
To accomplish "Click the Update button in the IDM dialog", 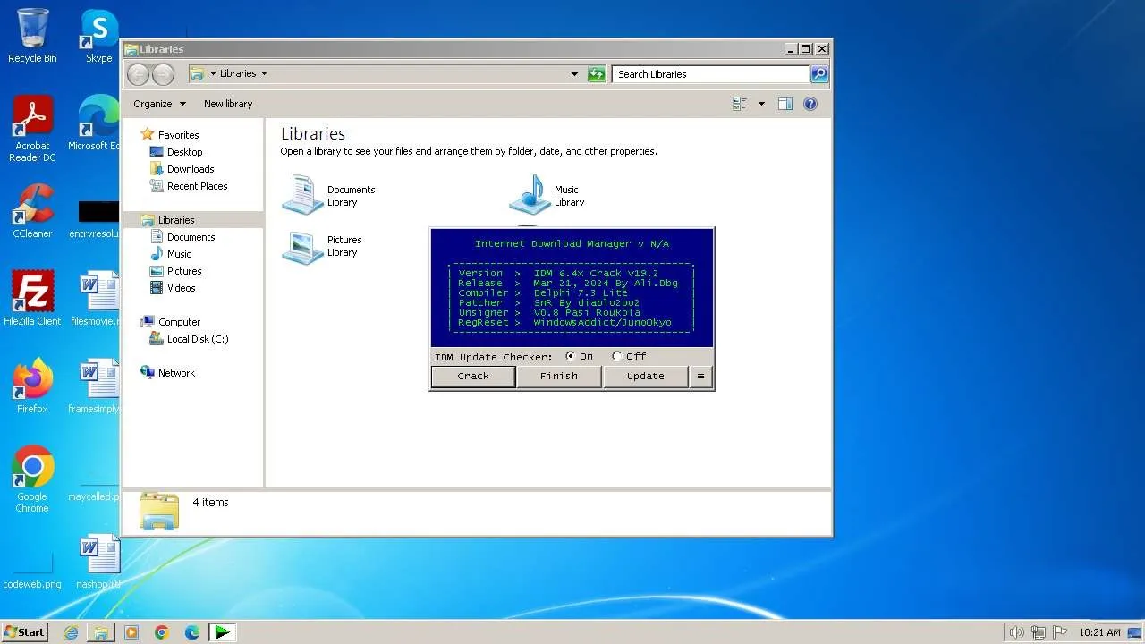I will click(x=645, y=377).
